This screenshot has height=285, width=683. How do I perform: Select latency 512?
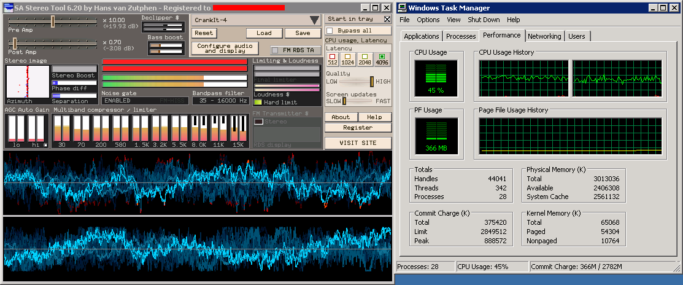[333, 59]
